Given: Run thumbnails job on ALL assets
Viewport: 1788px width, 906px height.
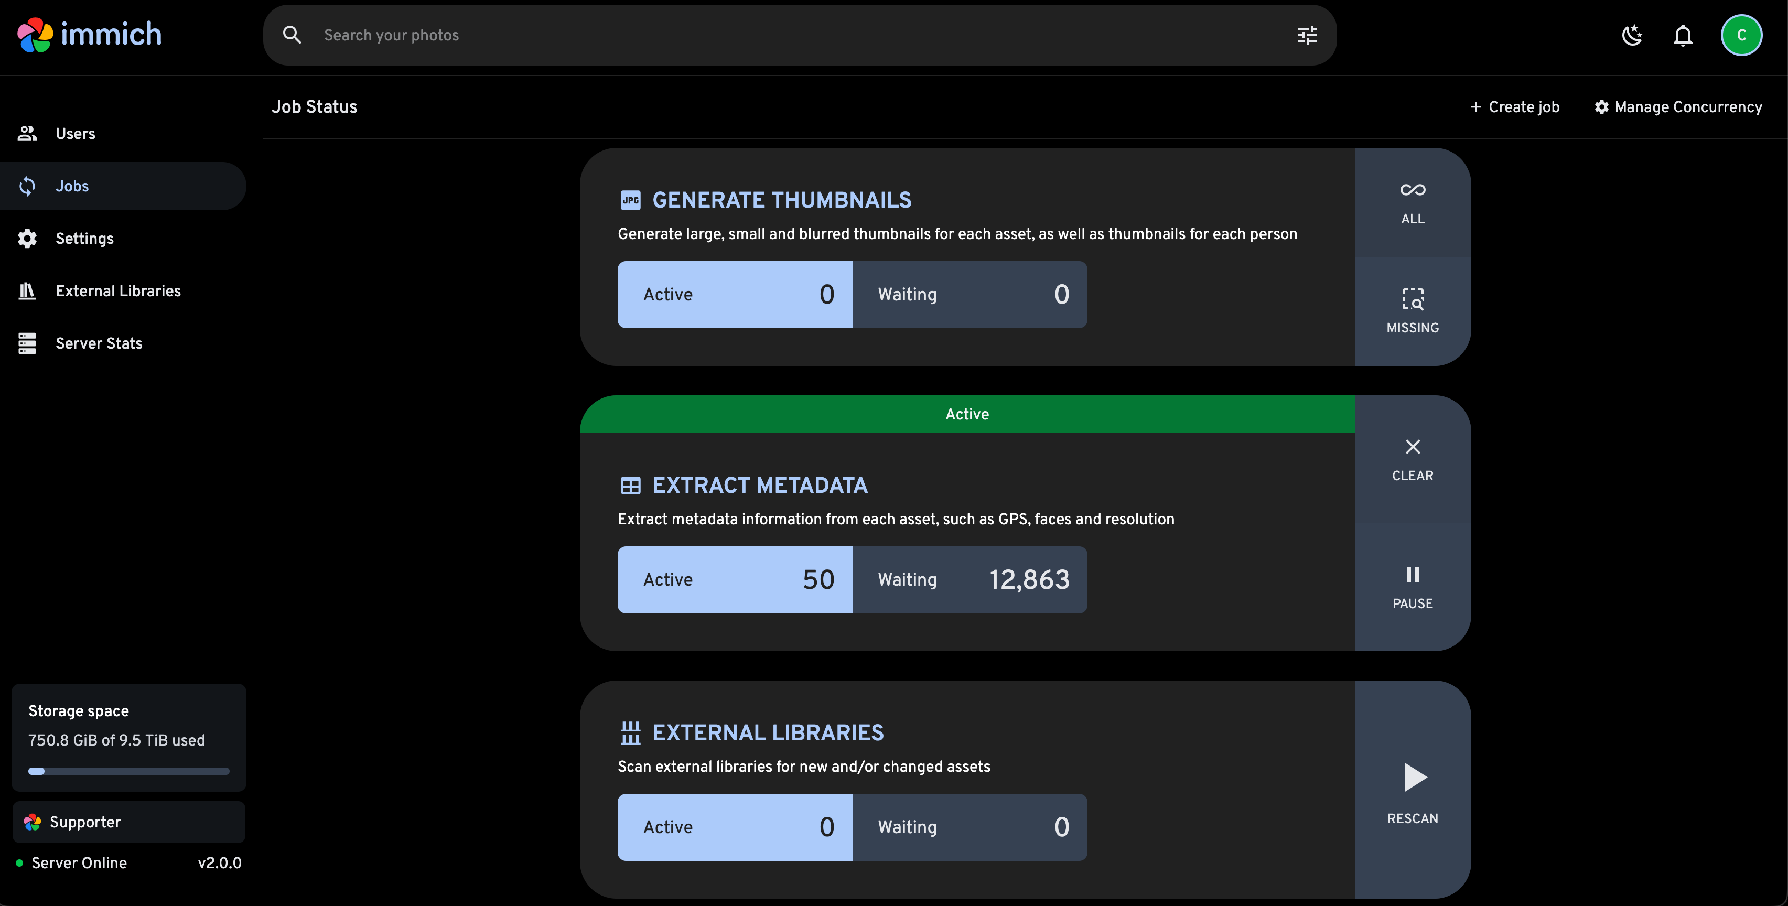Looking at the screenshot, I should click(1412, 203).
